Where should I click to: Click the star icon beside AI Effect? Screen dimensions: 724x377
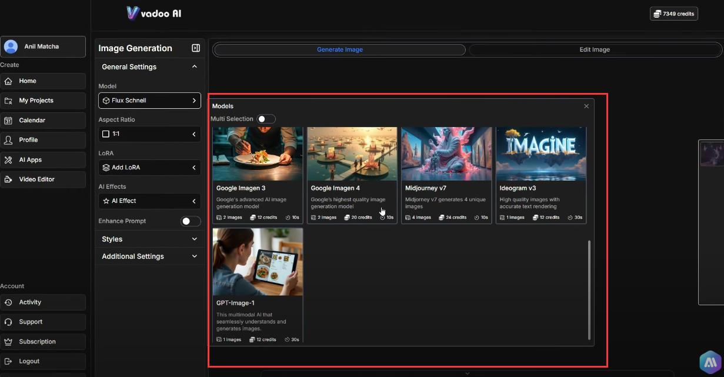tap(106, 201)
